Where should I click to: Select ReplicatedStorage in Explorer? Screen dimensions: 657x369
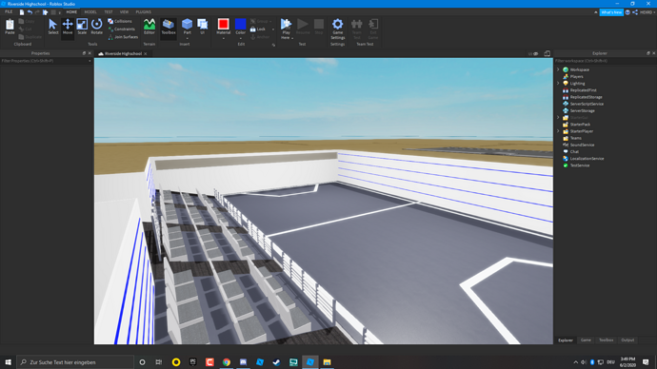[586, 97]
